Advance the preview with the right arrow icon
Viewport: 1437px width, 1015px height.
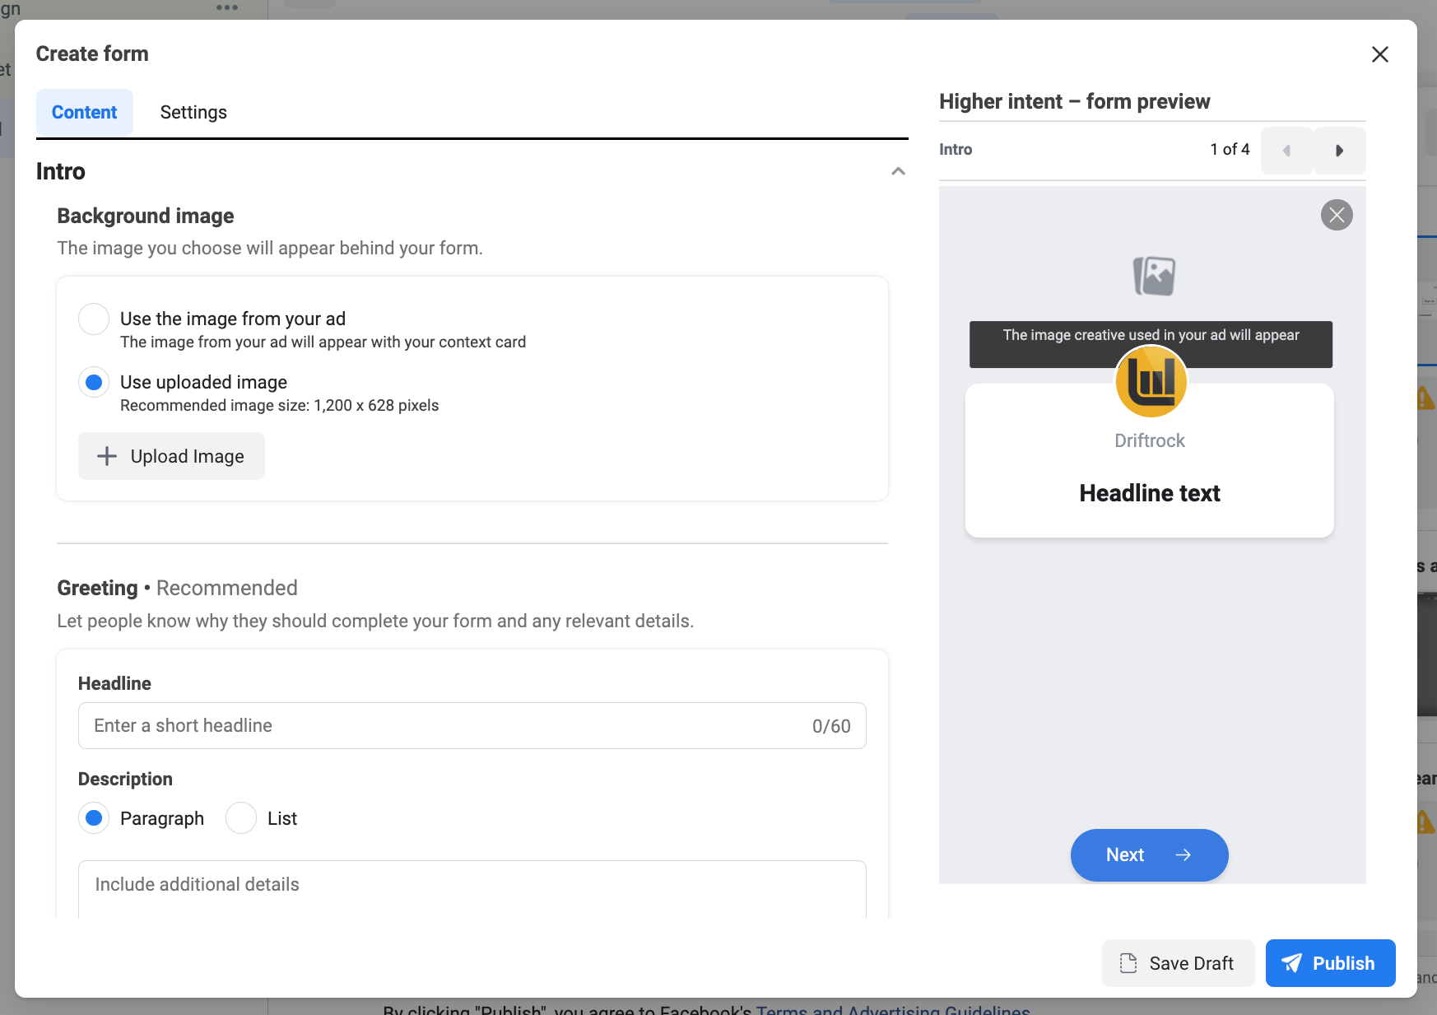click(1340, 151)
